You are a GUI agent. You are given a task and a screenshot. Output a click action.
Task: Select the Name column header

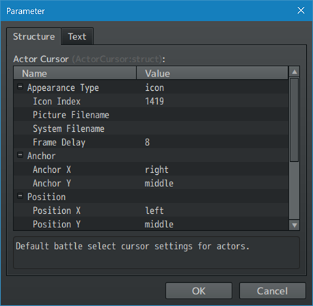[75, 73]
